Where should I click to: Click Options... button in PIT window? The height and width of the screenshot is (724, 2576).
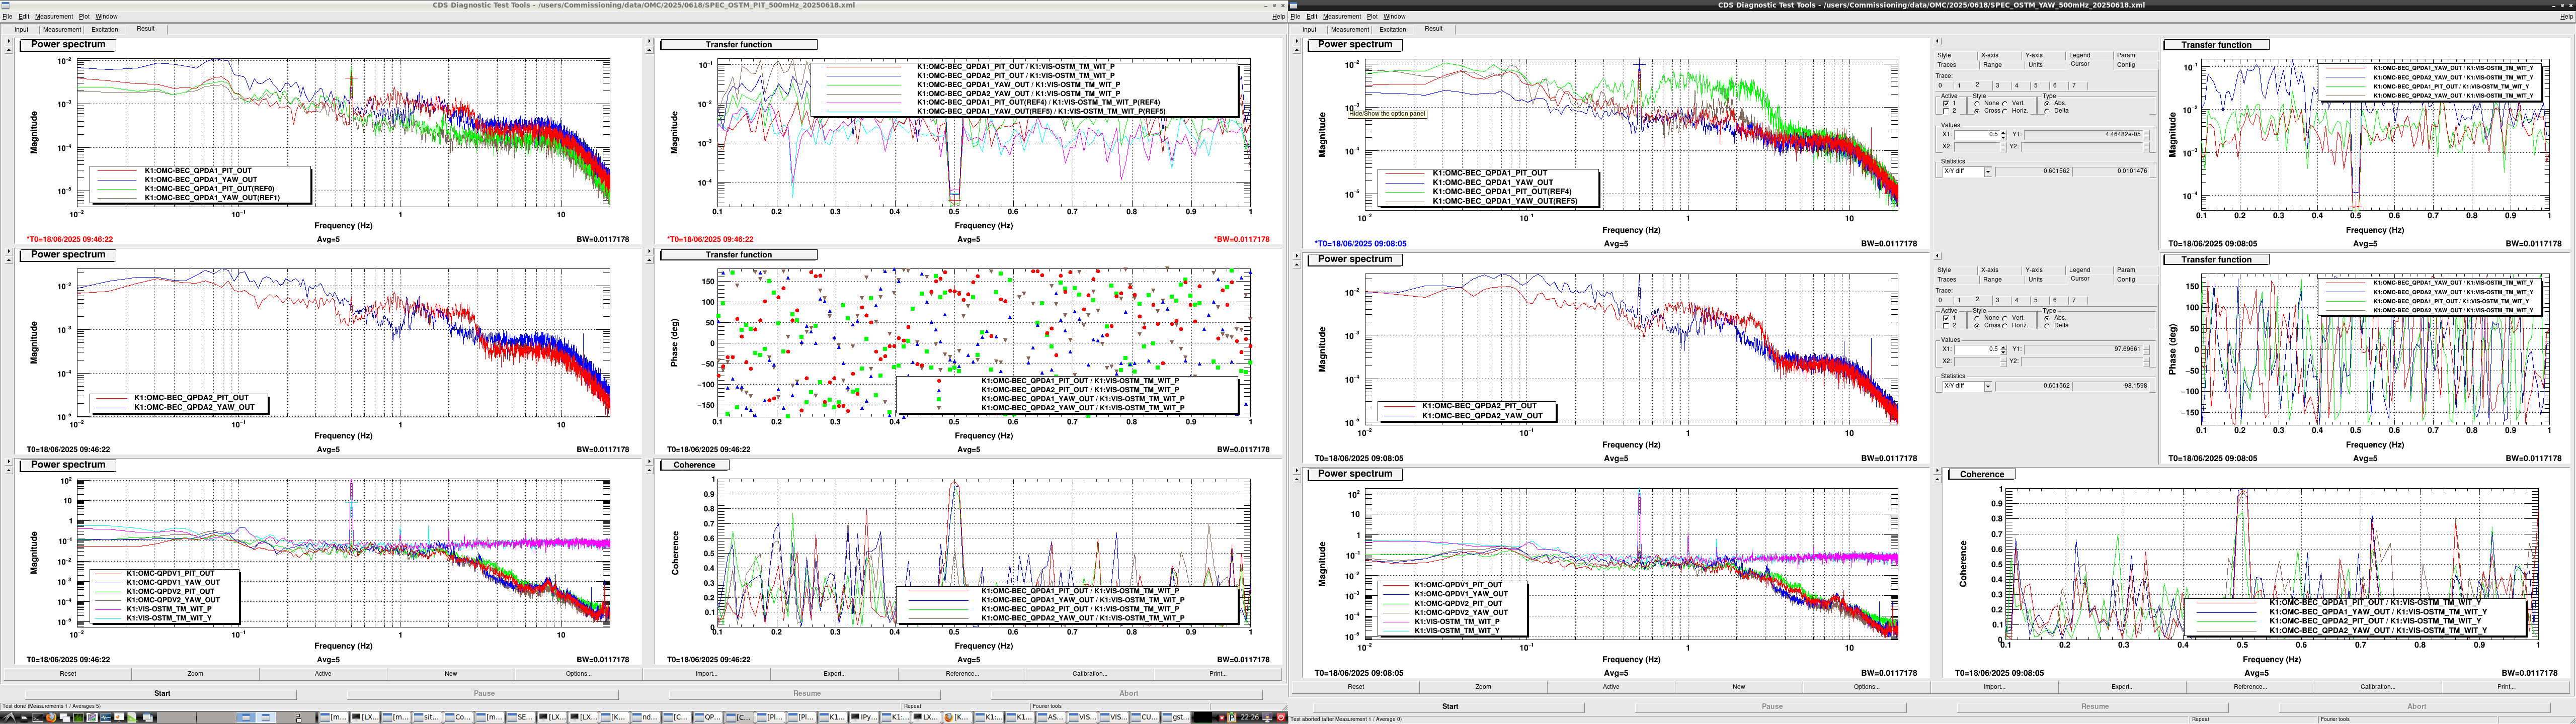579,673
